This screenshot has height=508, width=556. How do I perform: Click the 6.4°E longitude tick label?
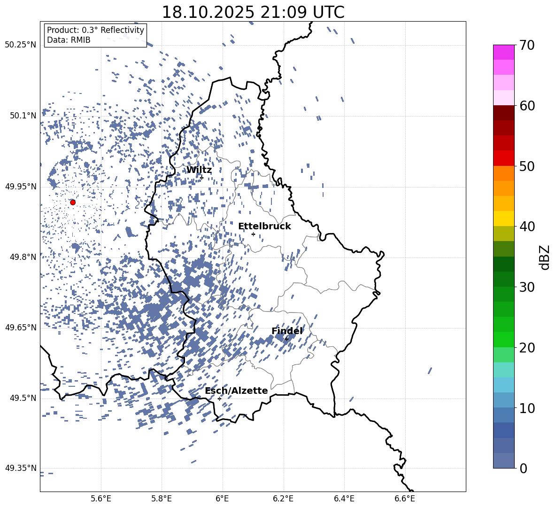click(344, 499)
